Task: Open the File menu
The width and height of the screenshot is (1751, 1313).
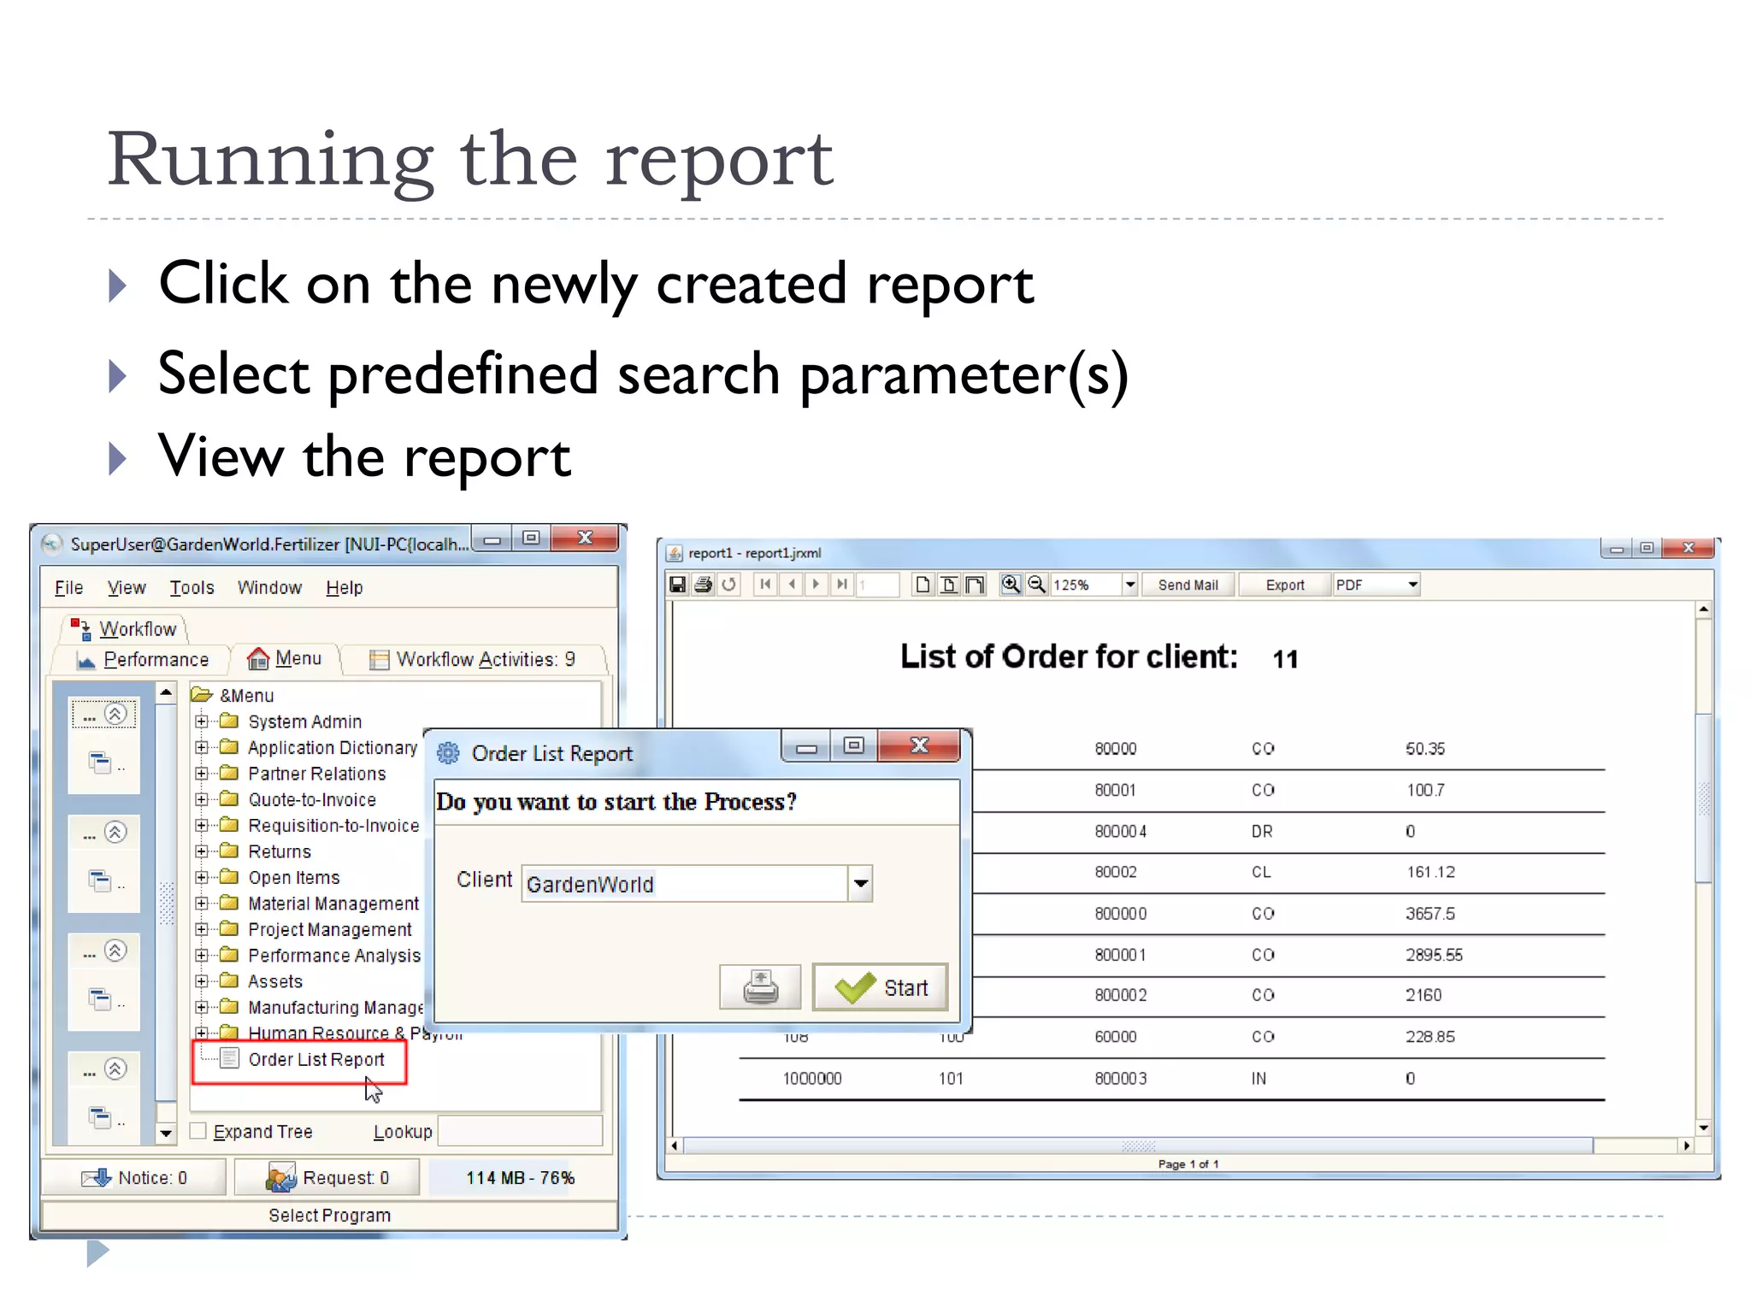Action: click(68, 587)
